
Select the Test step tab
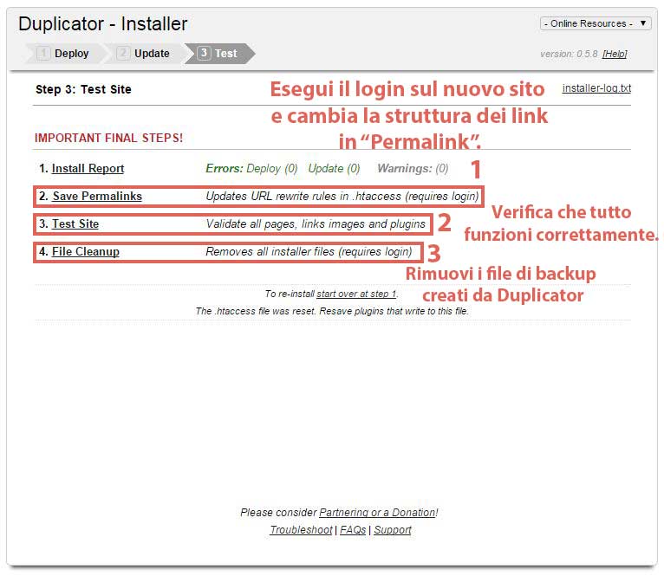[x=219, y=54]
